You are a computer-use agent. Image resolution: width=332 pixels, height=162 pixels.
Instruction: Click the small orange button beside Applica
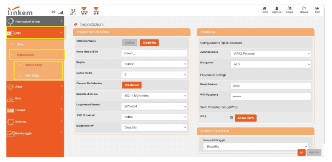point(301,153)
